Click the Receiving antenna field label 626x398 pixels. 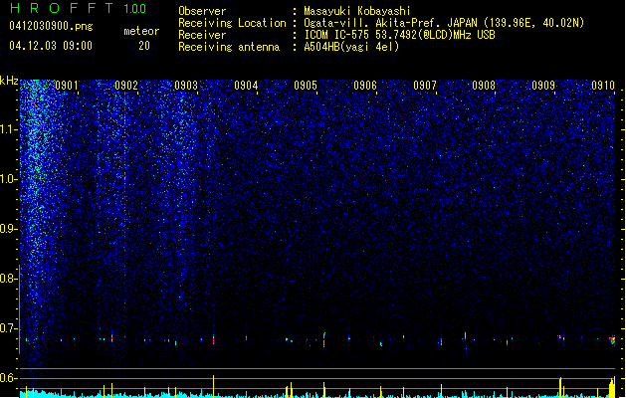pyautogui.click(x=229, y=47)
